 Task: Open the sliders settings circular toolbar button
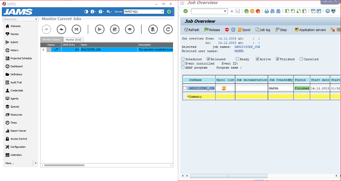[114, 30]
